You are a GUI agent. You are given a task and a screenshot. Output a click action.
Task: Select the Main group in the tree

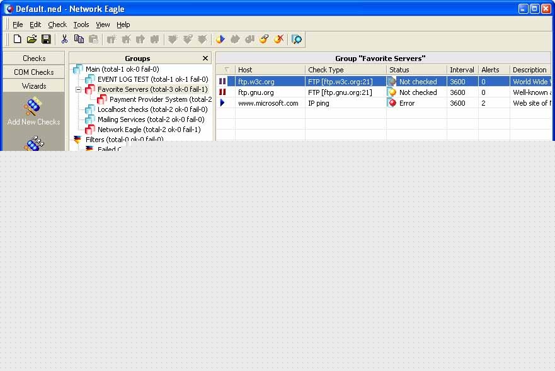[x=122, y=69]
